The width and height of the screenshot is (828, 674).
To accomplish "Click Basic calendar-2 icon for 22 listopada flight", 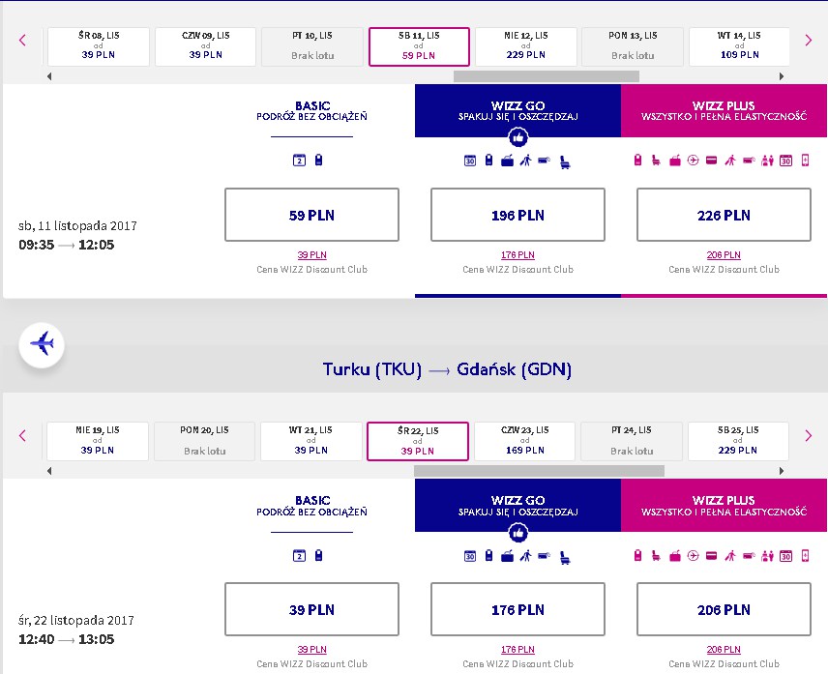I will [x=300, y=555].
